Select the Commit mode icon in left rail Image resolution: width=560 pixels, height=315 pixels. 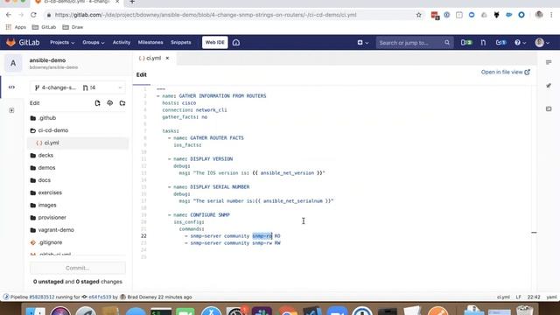[x=11, y=110]
